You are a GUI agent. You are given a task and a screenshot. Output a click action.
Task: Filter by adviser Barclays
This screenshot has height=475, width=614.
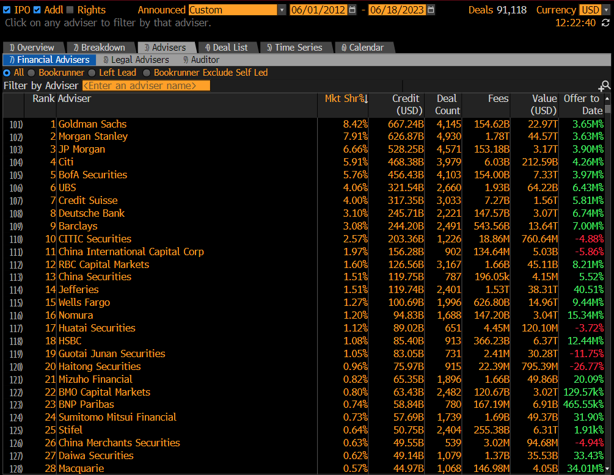coord(78,226)
